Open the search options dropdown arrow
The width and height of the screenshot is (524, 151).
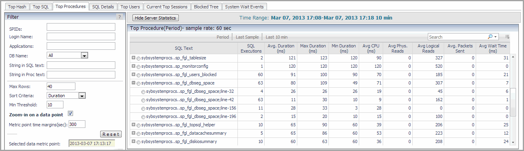point(496,37)
